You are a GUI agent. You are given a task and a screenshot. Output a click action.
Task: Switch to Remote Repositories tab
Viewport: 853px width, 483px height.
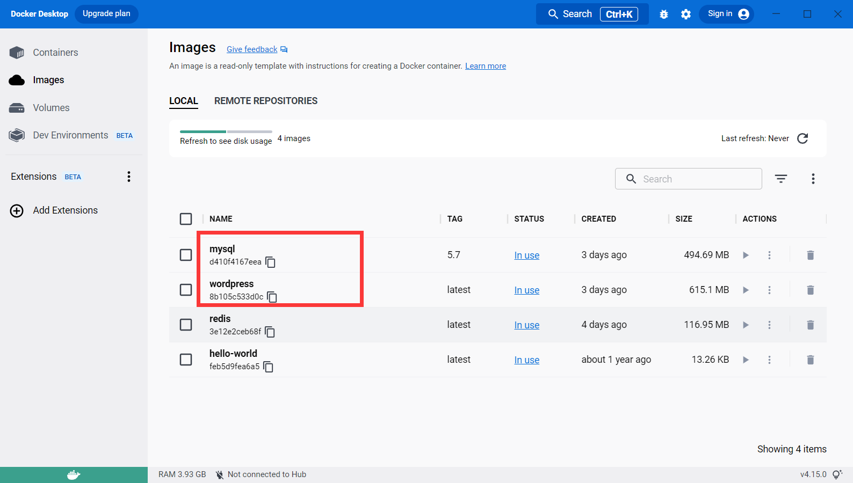[265, 101]
